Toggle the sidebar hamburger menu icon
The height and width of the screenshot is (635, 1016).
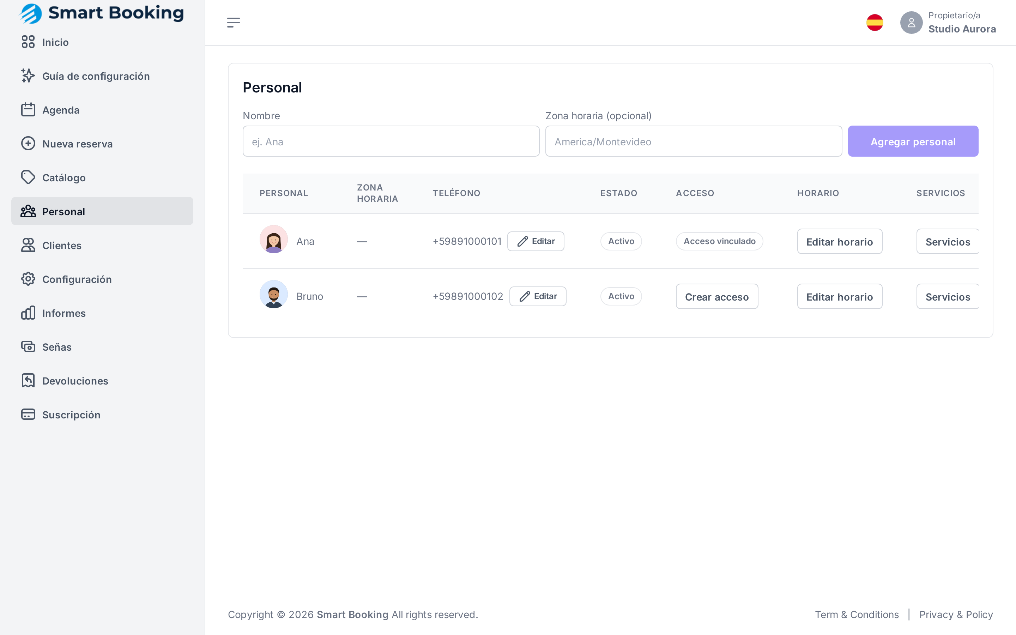[234, 23]
